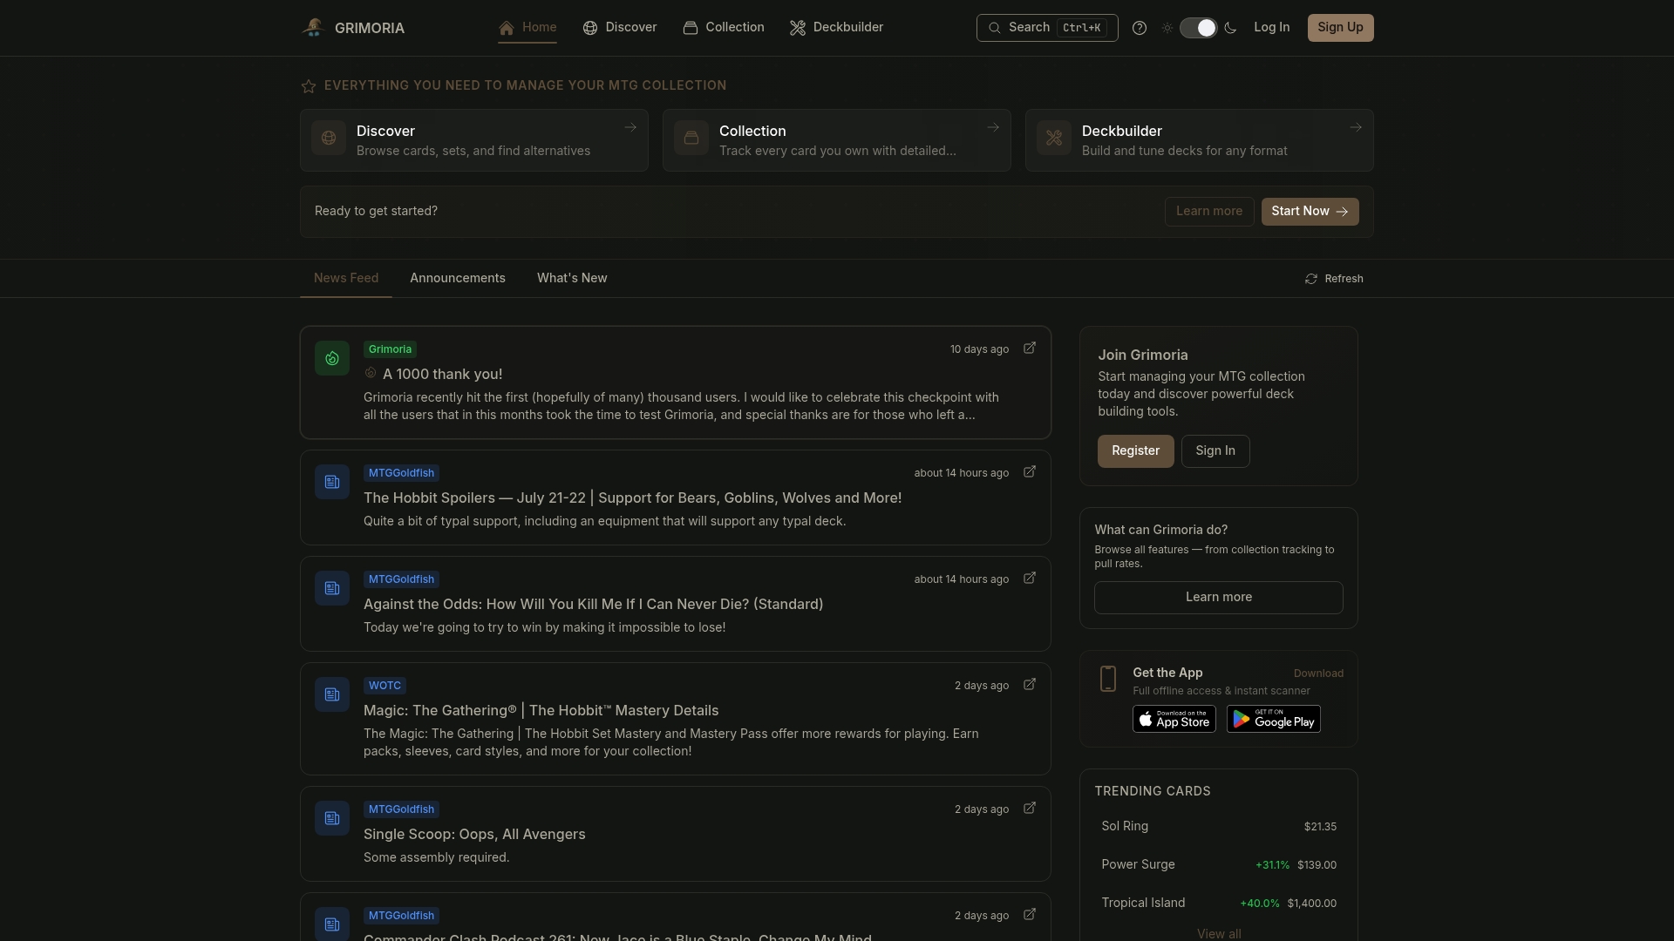Click the Refresh icon in the feed bar

pos(1310,279)
